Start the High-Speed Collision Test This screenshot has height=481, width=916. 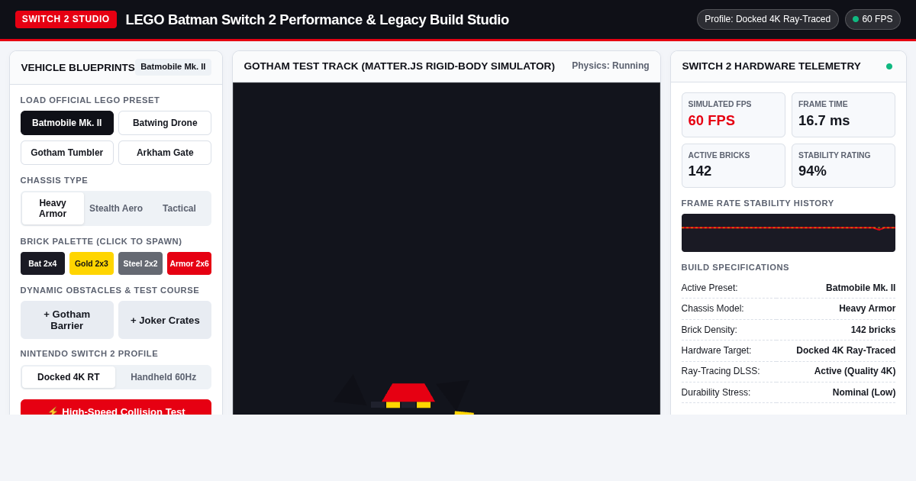pos(116,408)
